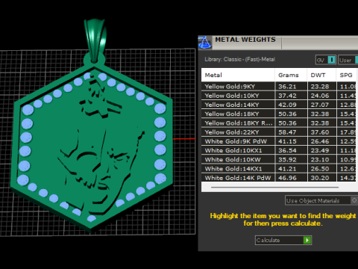Sort by the SPG column header
358x269 pixels.
click(x=346, y=75)
